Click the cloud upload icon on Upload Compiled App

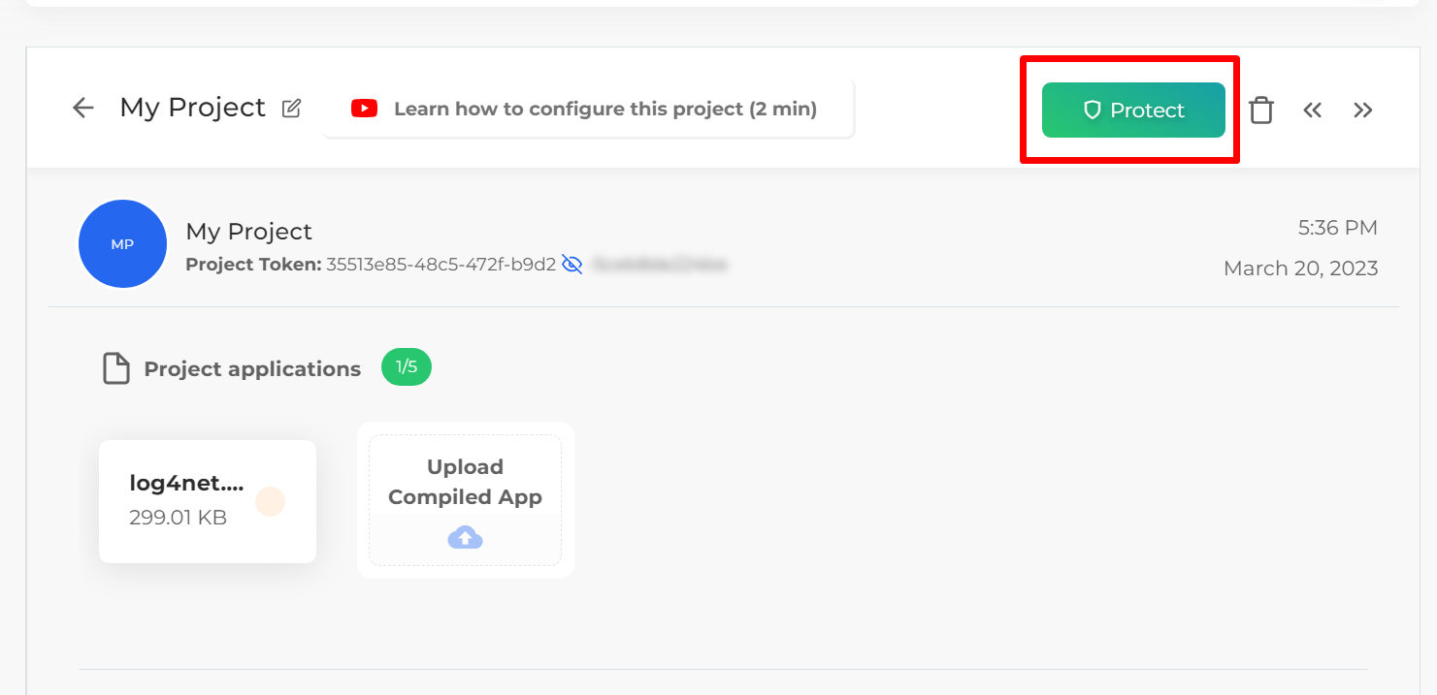(465, 537)
